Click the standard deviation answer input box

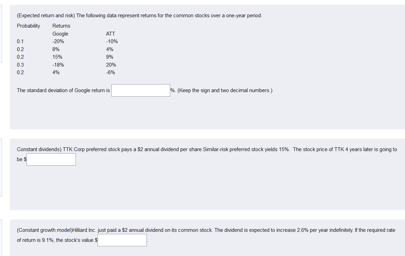point(141,90)
